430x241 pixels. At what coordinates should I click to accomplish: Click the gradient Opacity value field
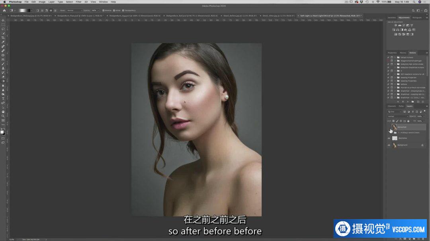pyautogui.click(x=95, y=10)
